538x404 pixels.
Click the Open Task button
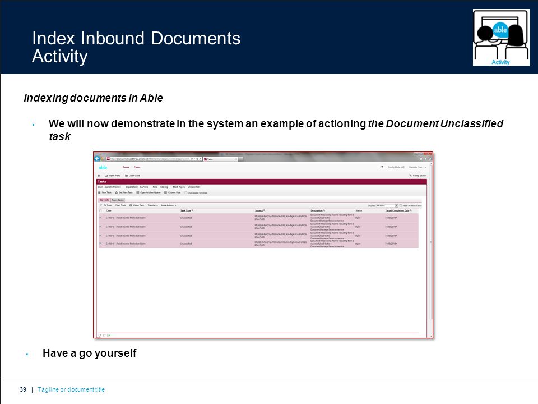[120, 205]
